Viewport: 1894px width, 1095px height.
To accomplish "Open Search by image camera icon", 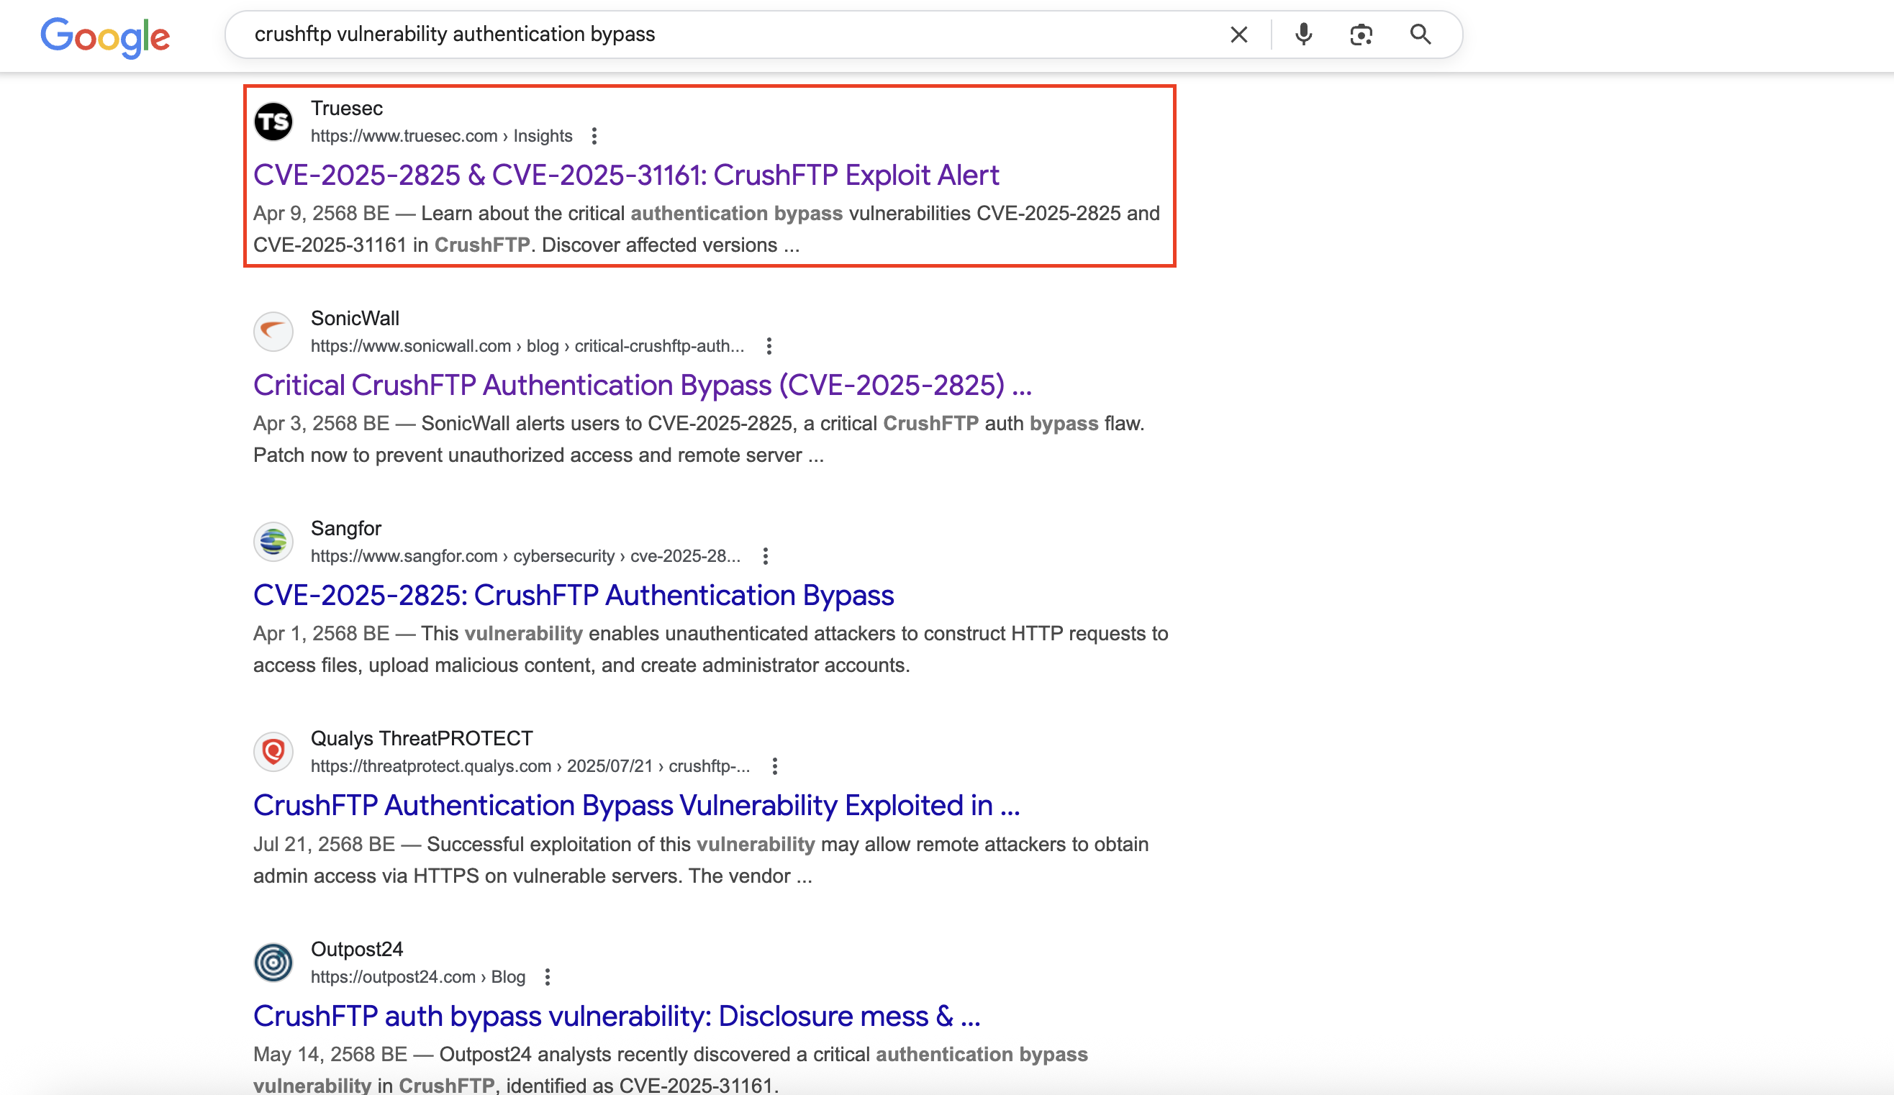I will tap(1361, 35).
